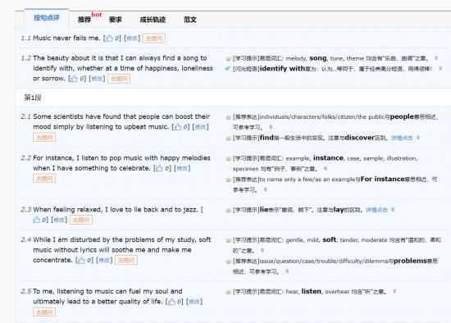Click orange 去提问 button for sentence 2.4
451x323 pixels.
coord(126,261)
